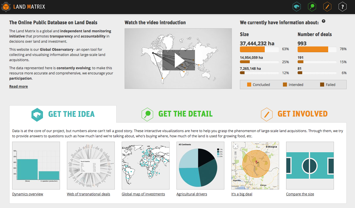Open the teal binoculars icon in header

[297, 7]
